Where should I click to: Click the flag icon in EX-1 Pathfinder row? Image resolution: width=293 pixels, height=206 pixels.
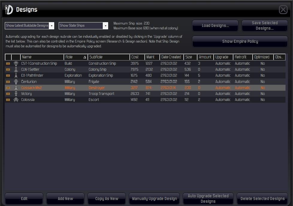[x=8, y=75]
